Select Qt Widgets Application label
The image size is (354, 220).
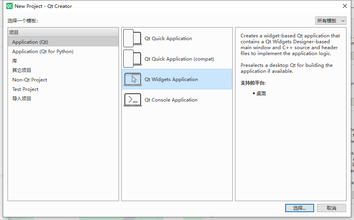coord(171,79)
